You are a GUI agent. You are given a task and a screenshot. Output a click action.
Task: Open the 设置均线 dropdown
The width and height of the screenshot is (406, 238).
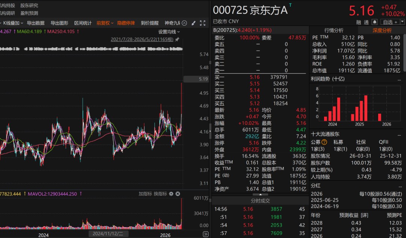(x=169, y=32)
